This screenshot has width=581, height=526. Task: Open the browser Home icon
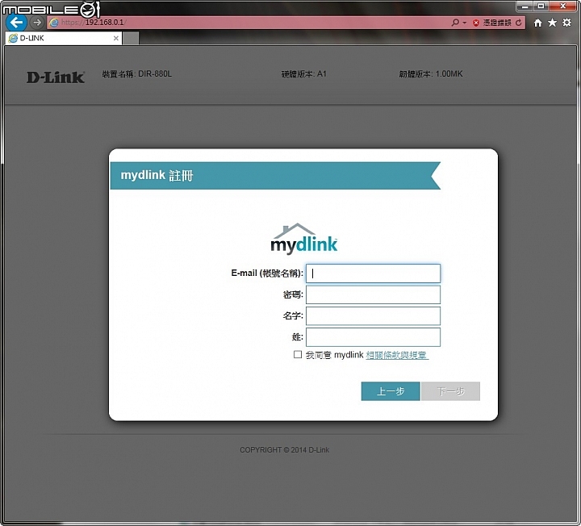(x=537, y=23)
